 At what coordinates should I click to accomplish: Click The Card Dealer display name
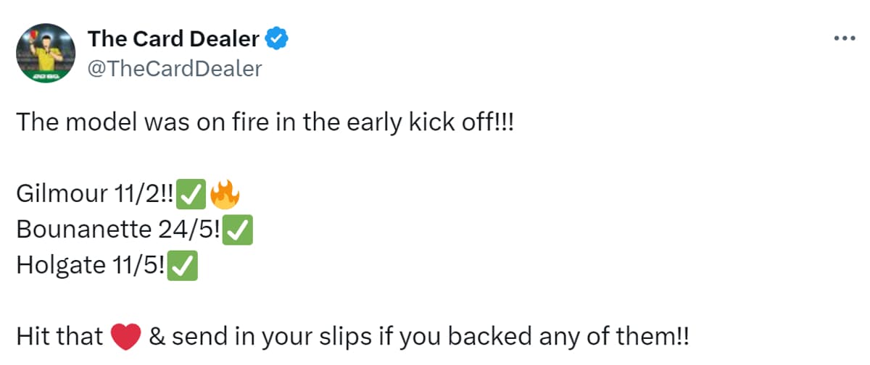point(173,39)
